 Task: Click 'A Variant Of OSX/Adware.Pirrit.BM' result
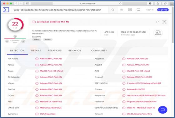[144, 83]
